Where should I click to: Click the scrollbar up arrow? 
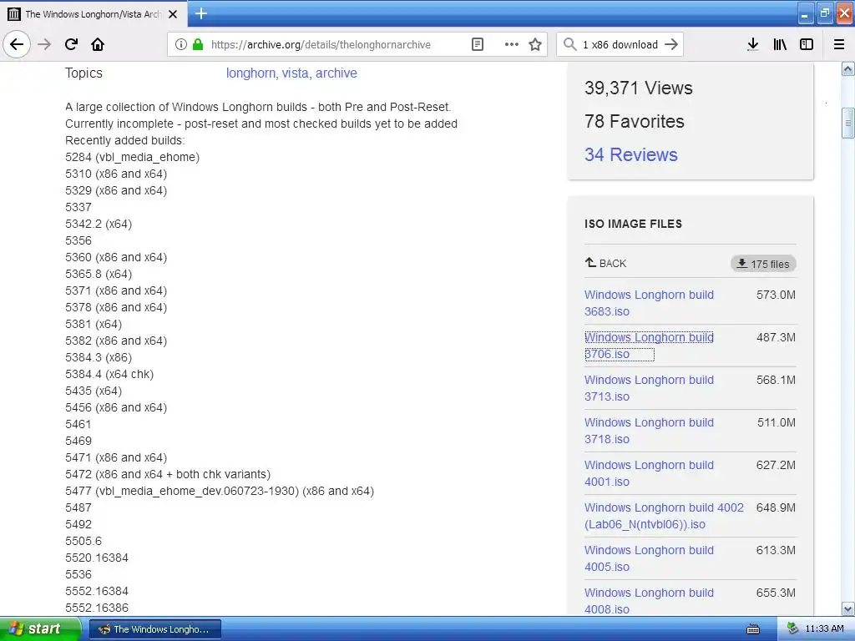(847, 68)
